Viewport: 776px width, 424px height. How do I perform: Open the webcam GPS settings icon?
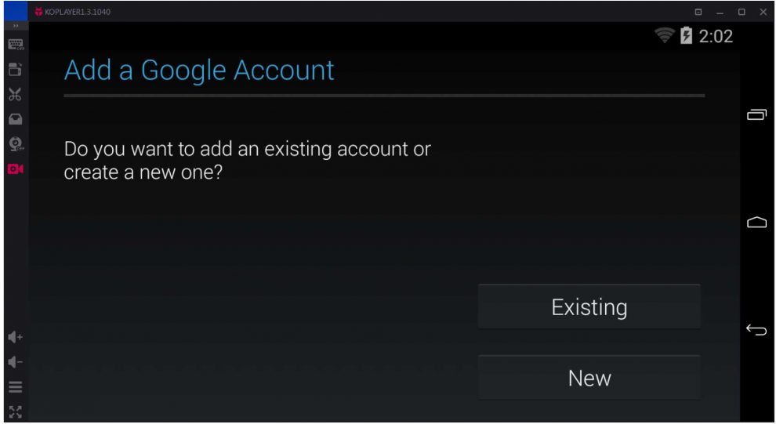click(16, 144)
